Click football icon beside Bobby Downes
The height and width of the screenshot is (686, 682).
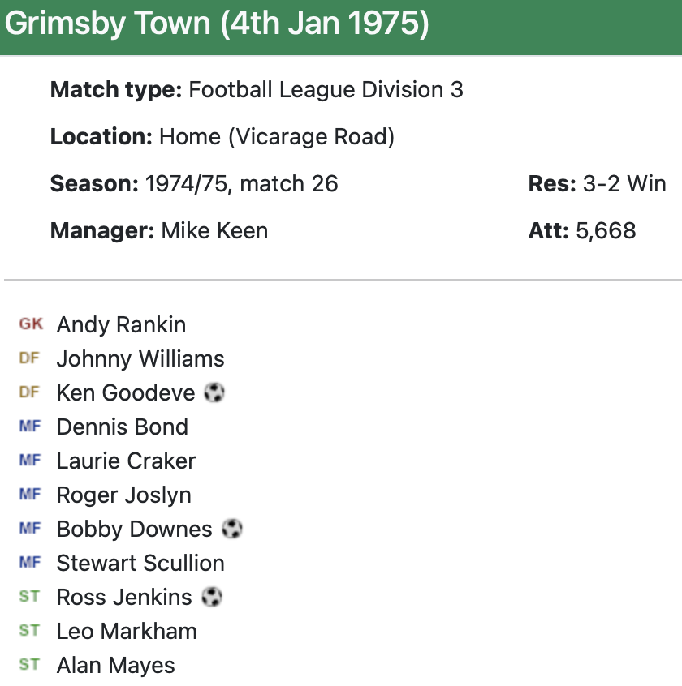(x=232, y=530)
